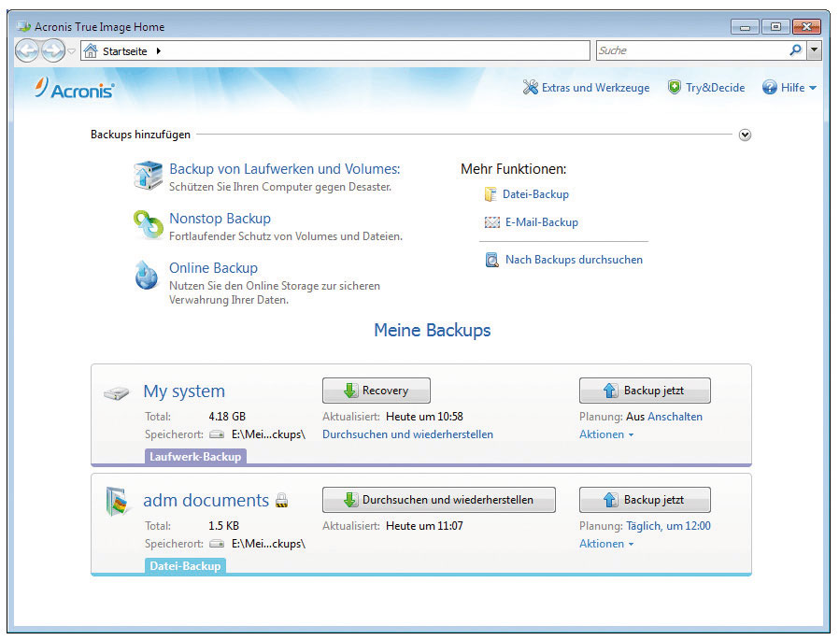Open the Täglich, um 12:00 schedule link
The height and width of the screenshot is (640, 839).
click(668, 526)
